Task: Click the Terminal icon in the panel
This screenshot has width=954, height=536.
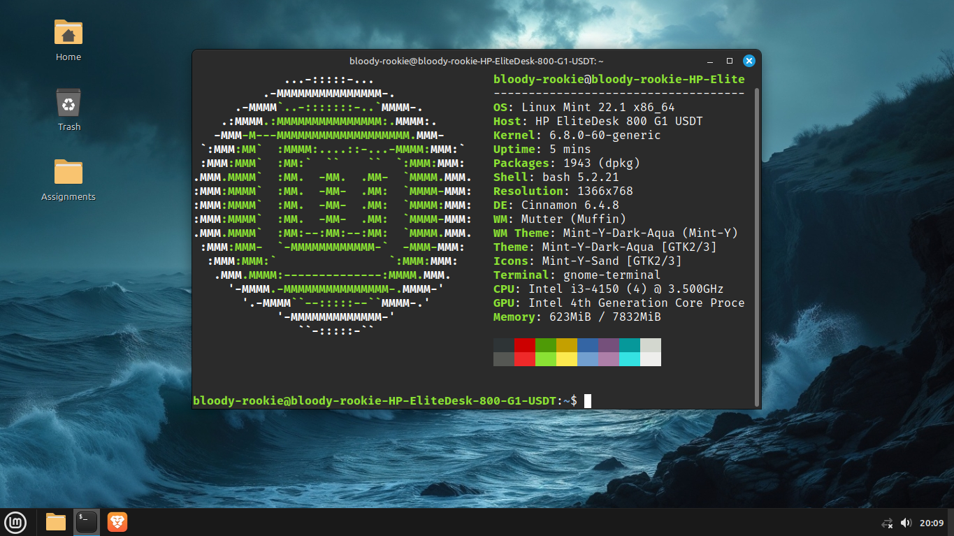Action: (87, 522)
